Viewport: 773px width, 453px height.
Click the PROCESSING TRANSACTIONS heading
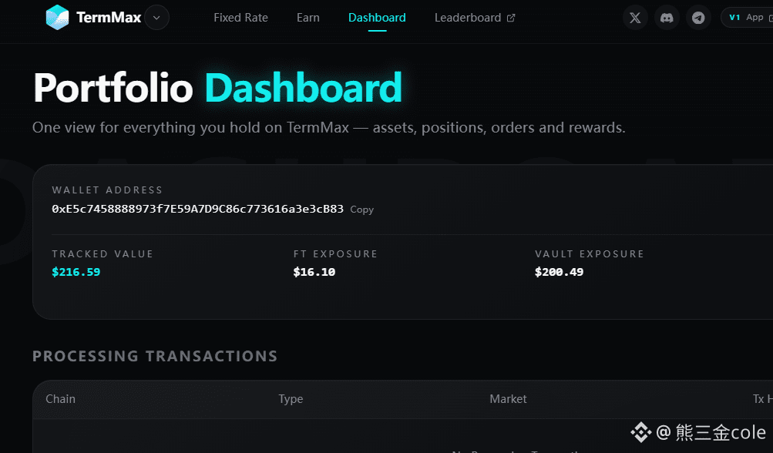tap(155, 357)
